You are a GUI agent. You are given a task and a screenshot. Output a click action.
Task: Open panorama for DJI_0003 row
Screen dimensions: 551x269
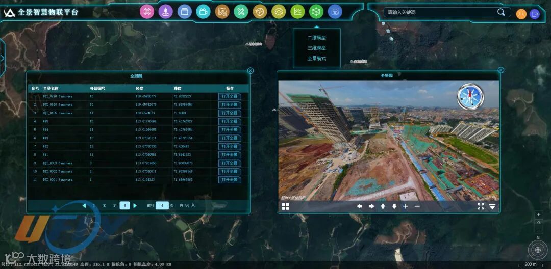230,163
